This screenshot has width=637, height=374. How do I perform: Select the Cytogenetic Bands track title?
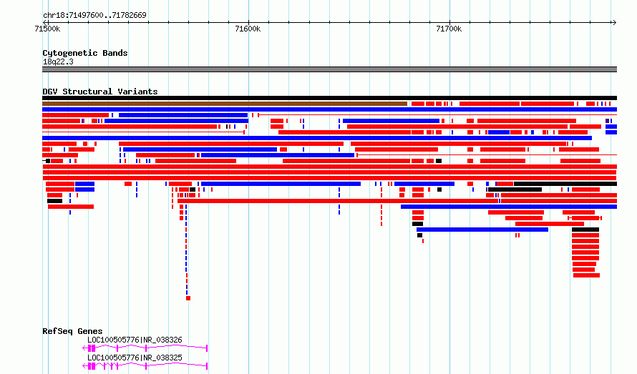pyautogui.click(x=85, y=53)
